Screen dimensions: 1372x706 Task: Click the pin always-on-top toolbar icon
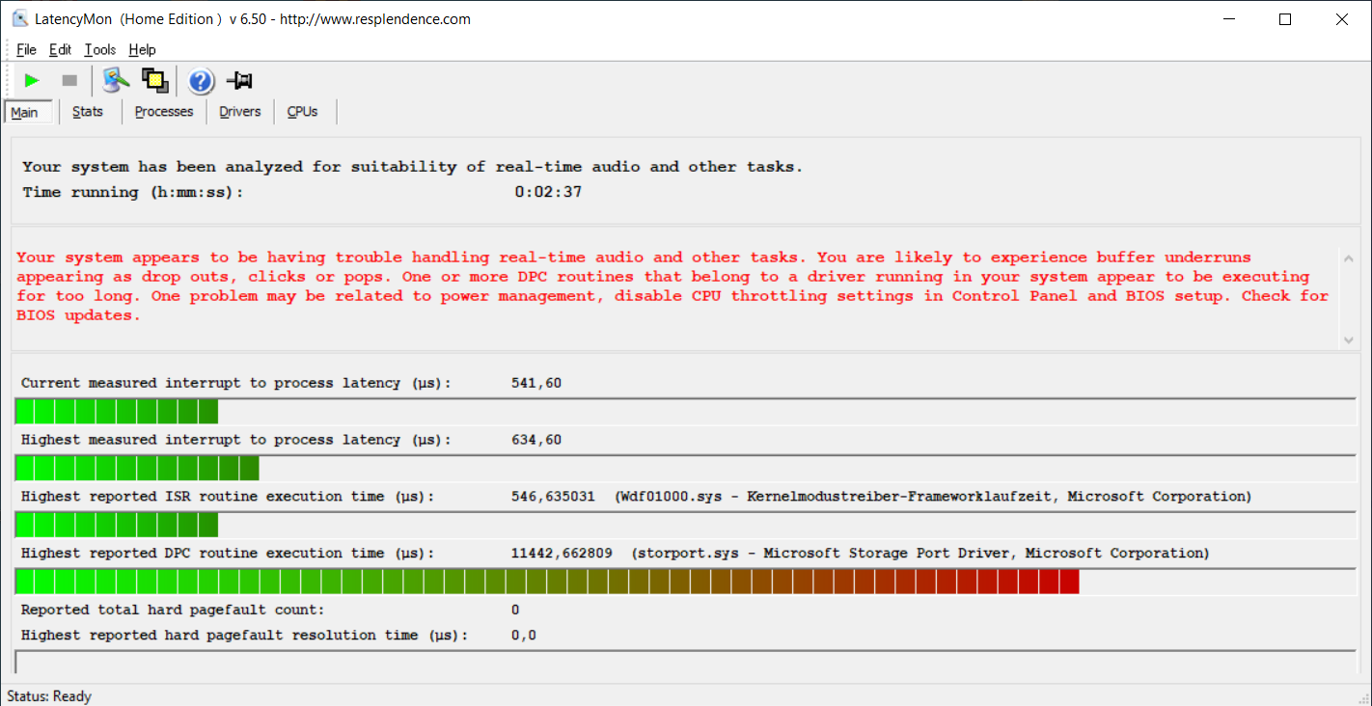(238, 81)
